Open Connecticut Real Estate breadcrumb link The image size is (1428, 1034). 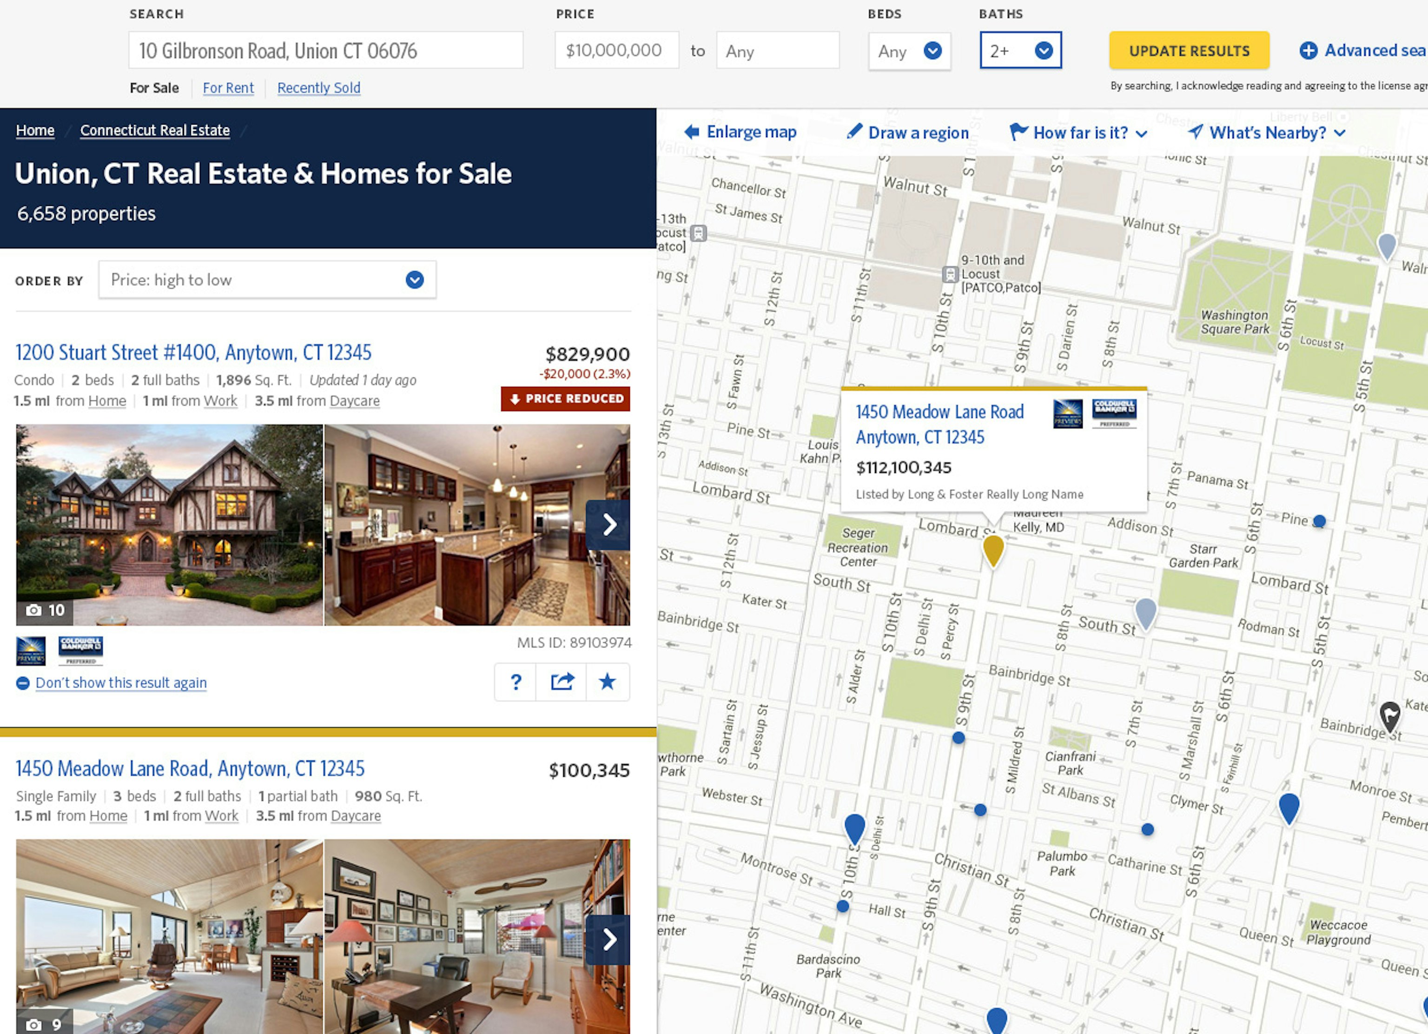point(154,130)
